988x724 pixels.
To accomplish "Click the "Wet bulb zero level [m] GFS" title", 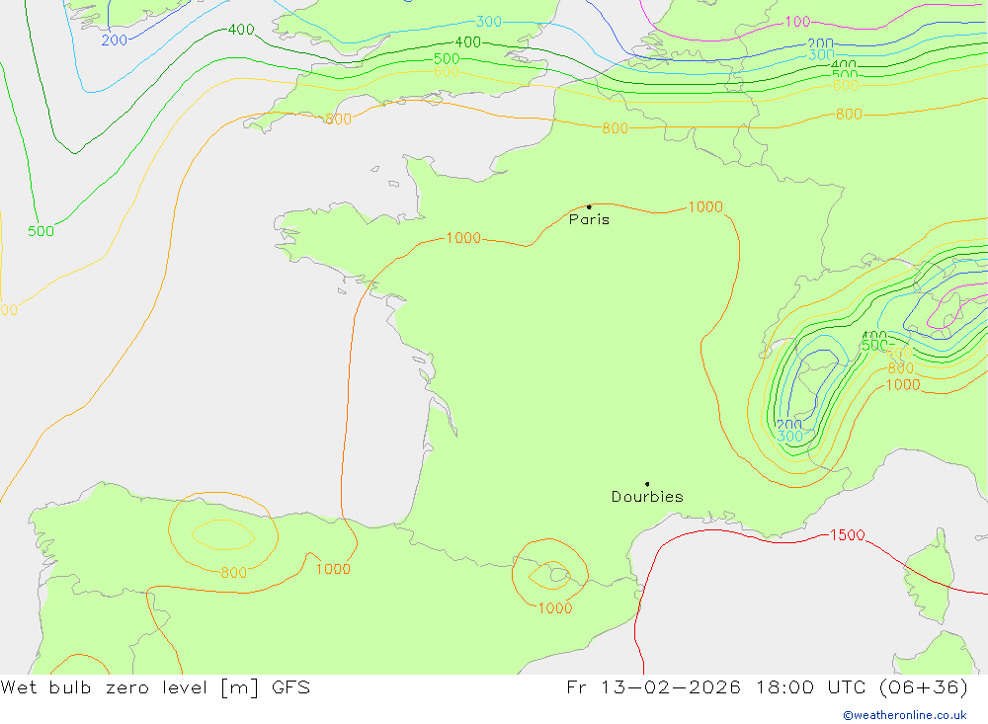I will pyautogui.click(x=155, y=686).
